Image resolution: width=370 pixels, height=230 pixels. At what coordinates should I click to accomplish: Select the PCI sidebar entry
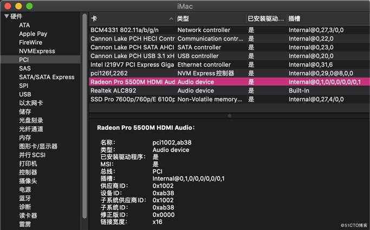coord(41,60)
